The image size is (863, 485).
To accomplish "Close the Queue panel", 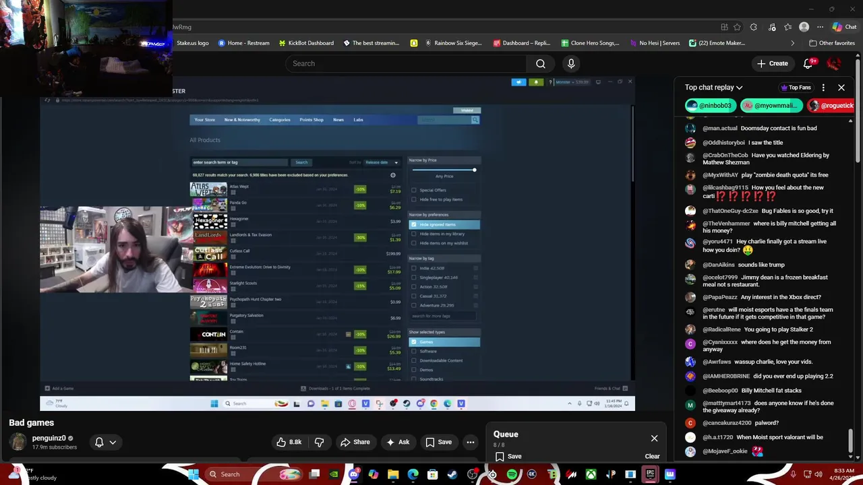I will [654, 439].
